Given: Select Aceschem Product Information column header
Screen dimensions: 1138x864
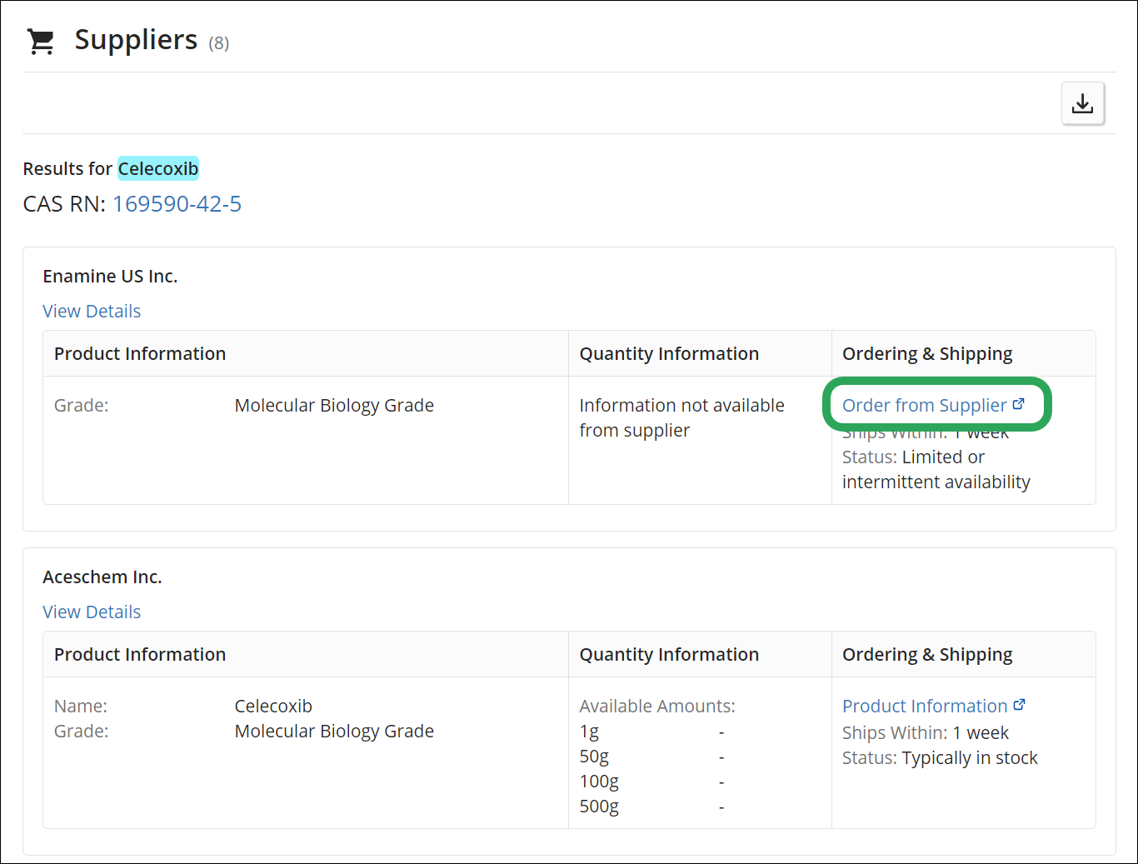Looking at the screenshot, I should (140, 654).
